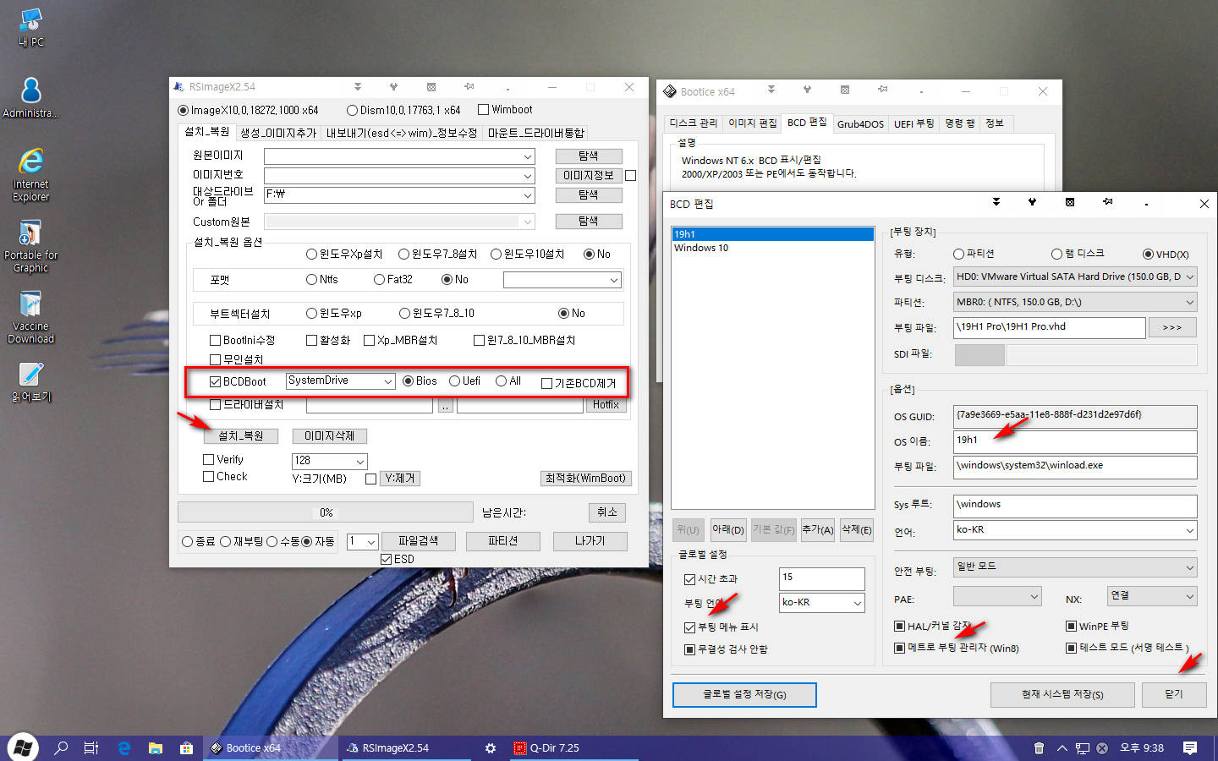The width and height of the screenshot is (1218, 761).
Task: Open the 128 size dropdown
Action: click(x=360, y=461)
